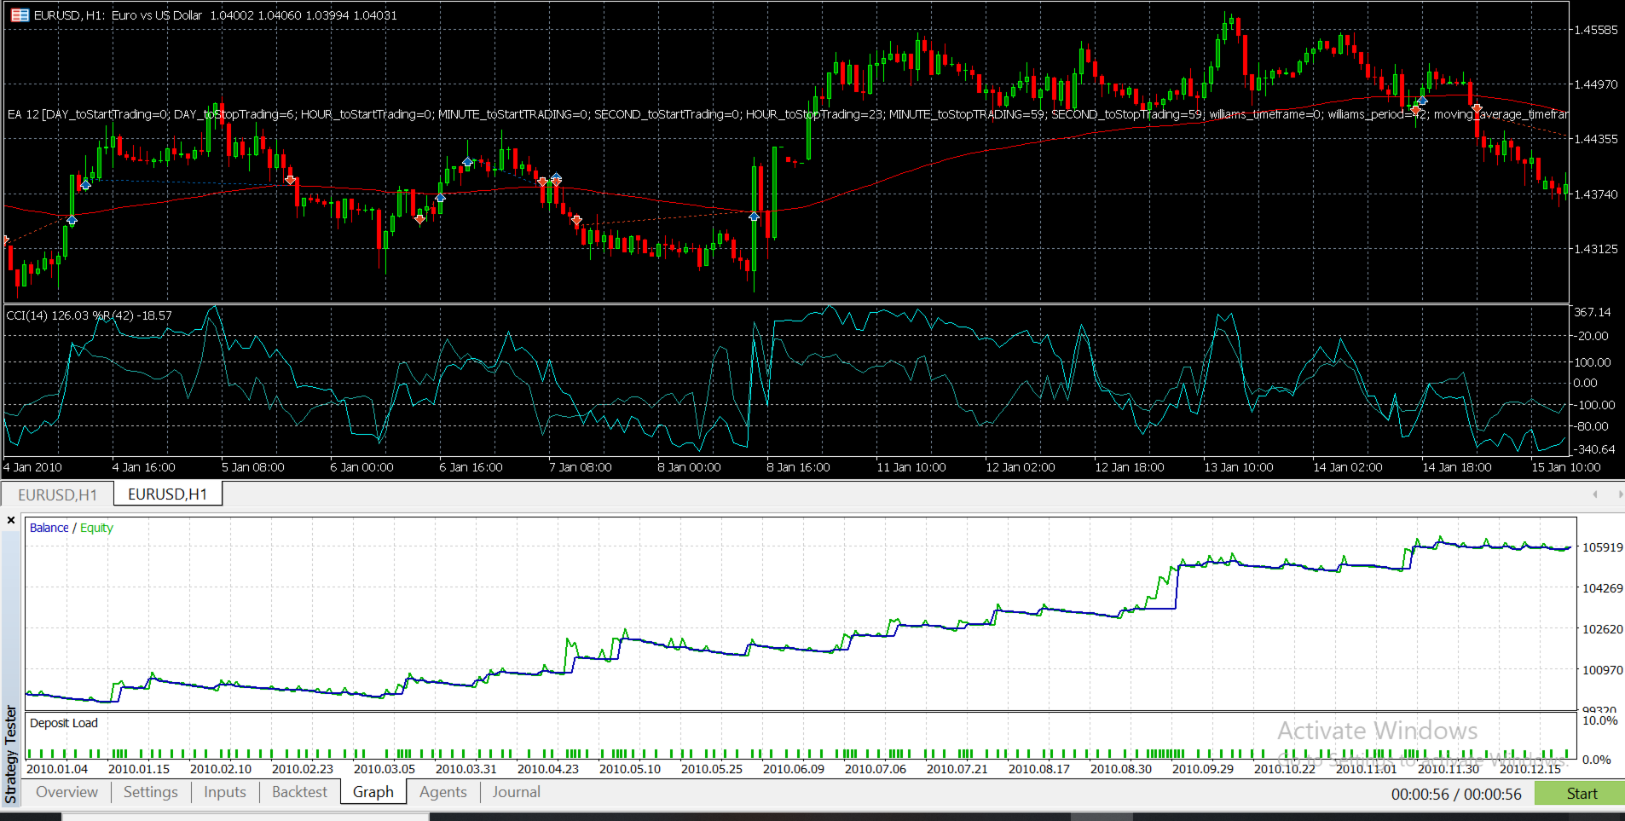Click the 'CCI(14) 126.03 %R(42) -18.57' indicator label
Screen dimensions: 1625x821
click(x=89, y=315)
